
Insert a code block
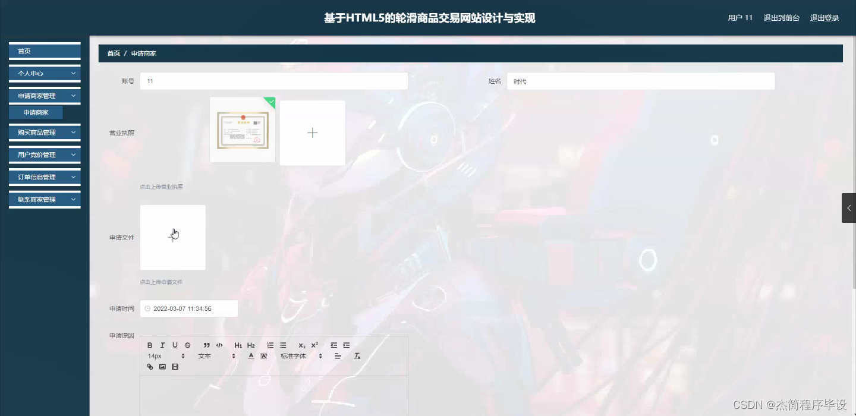pos(219,345)
